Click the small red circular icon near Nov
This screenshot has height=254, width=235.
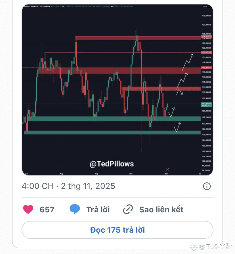pos(167,169)
